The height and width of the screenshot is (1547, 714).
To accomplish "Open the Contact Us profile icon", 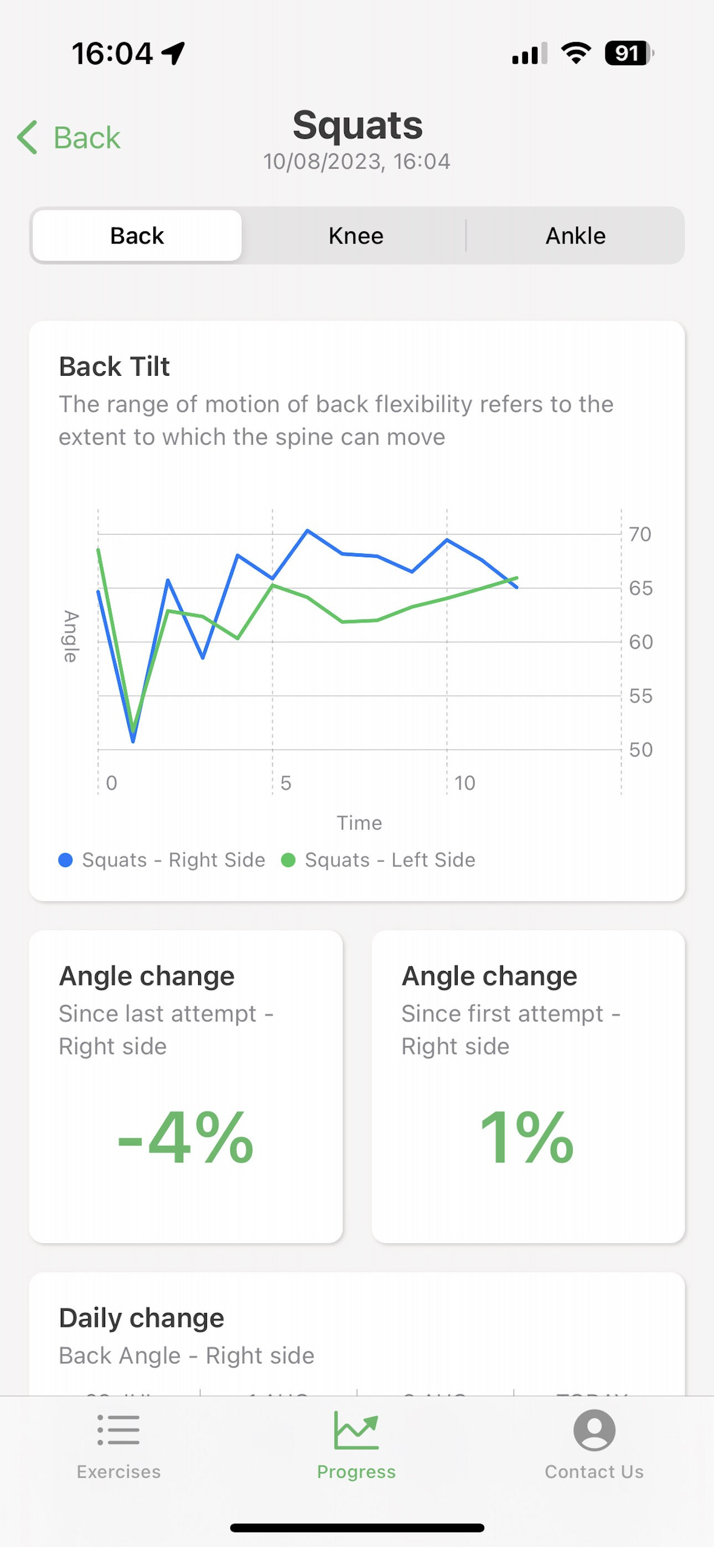I will pos(594,1430).
